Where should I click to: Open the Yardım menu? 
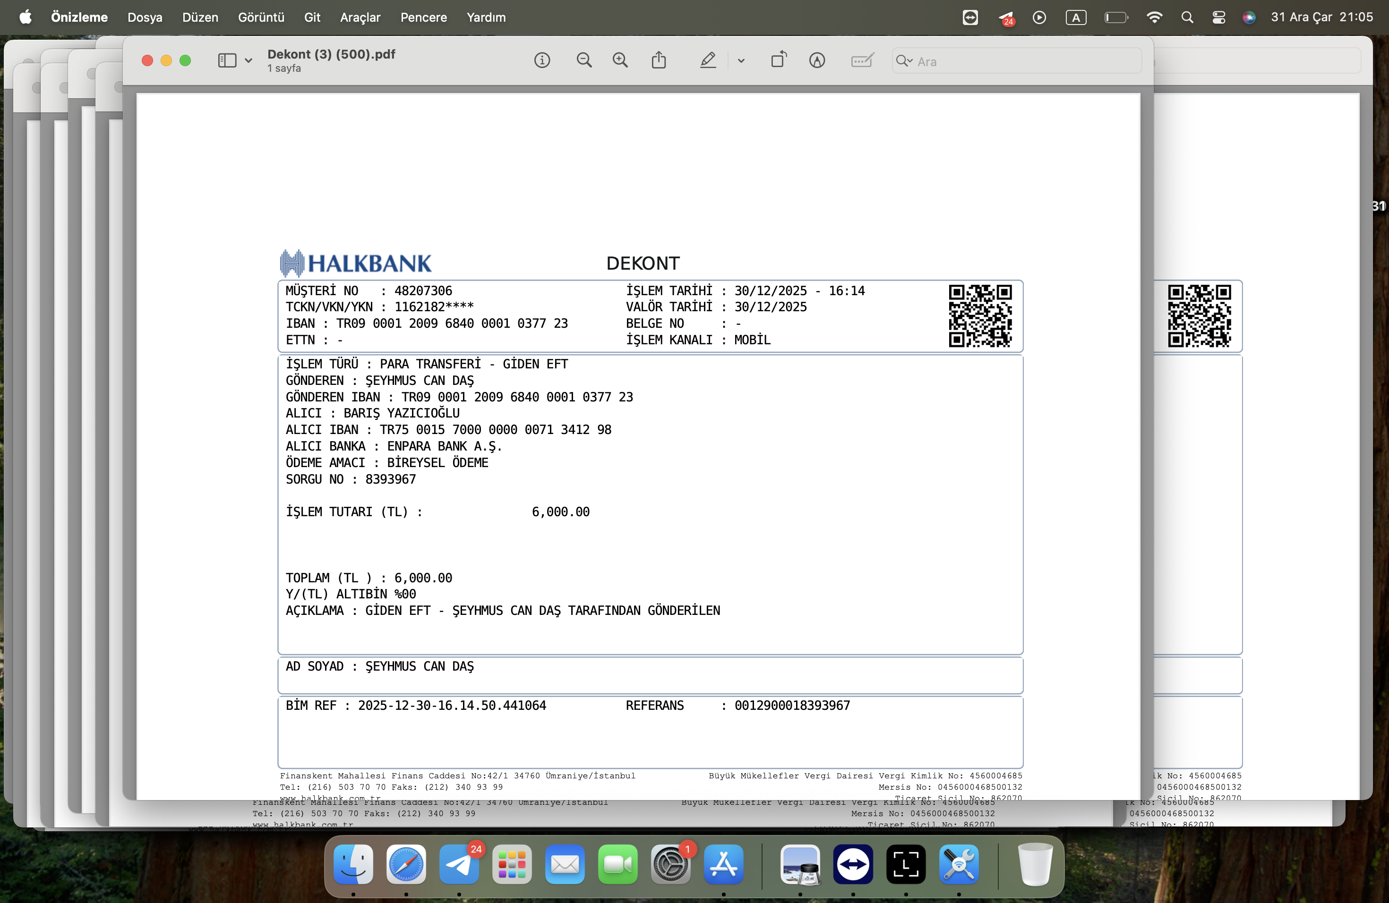click(486, 17)
